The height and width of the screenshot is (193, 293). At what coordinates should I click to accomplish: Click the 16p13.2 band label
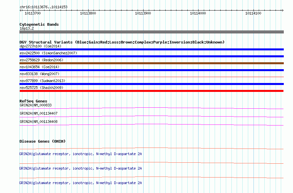[27, 28]
